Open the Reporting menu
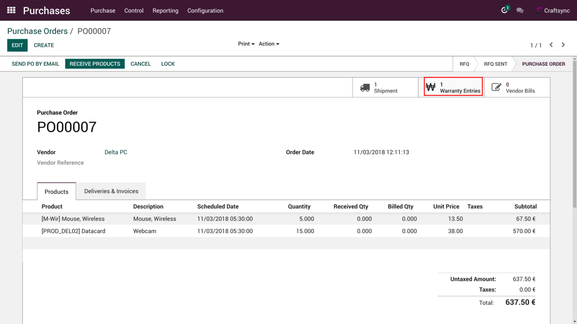This screenshot has width=577, height=324. coord(165,11)
